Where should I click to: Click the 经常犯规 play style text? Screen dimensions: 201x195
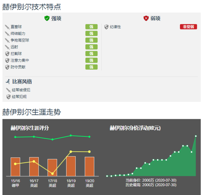pos(19,97)
